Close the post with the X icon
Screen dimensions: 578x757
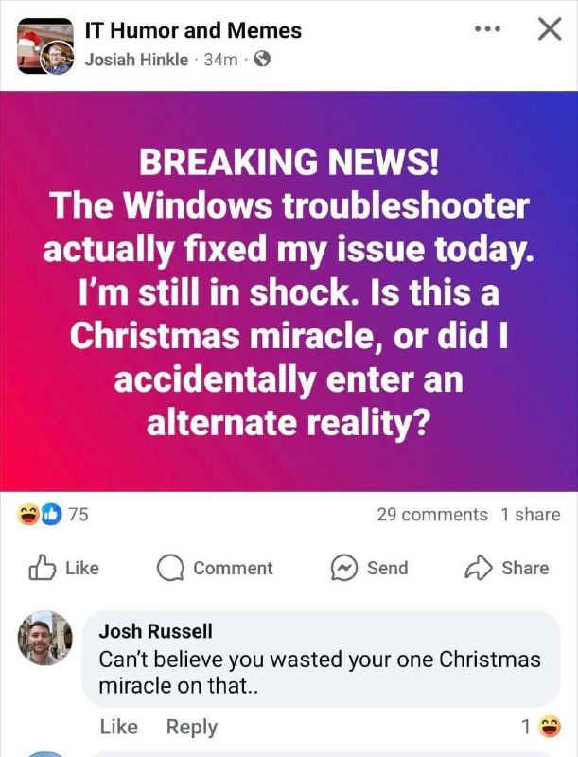550,29
